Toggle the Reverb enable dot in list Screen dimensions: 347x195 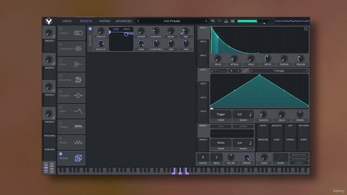tap(61, 154)
